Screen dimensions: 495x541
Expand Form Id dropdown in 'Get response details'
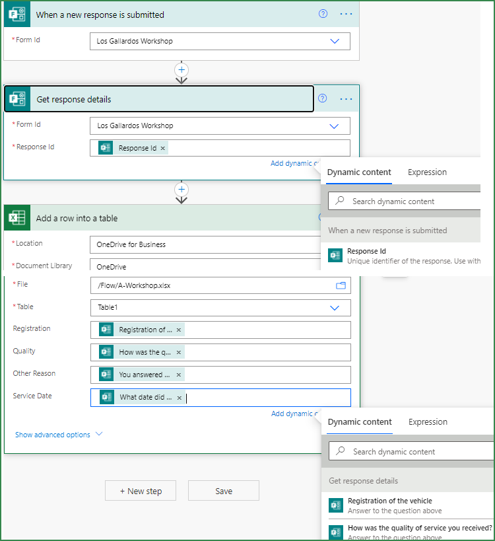[334, 126]
